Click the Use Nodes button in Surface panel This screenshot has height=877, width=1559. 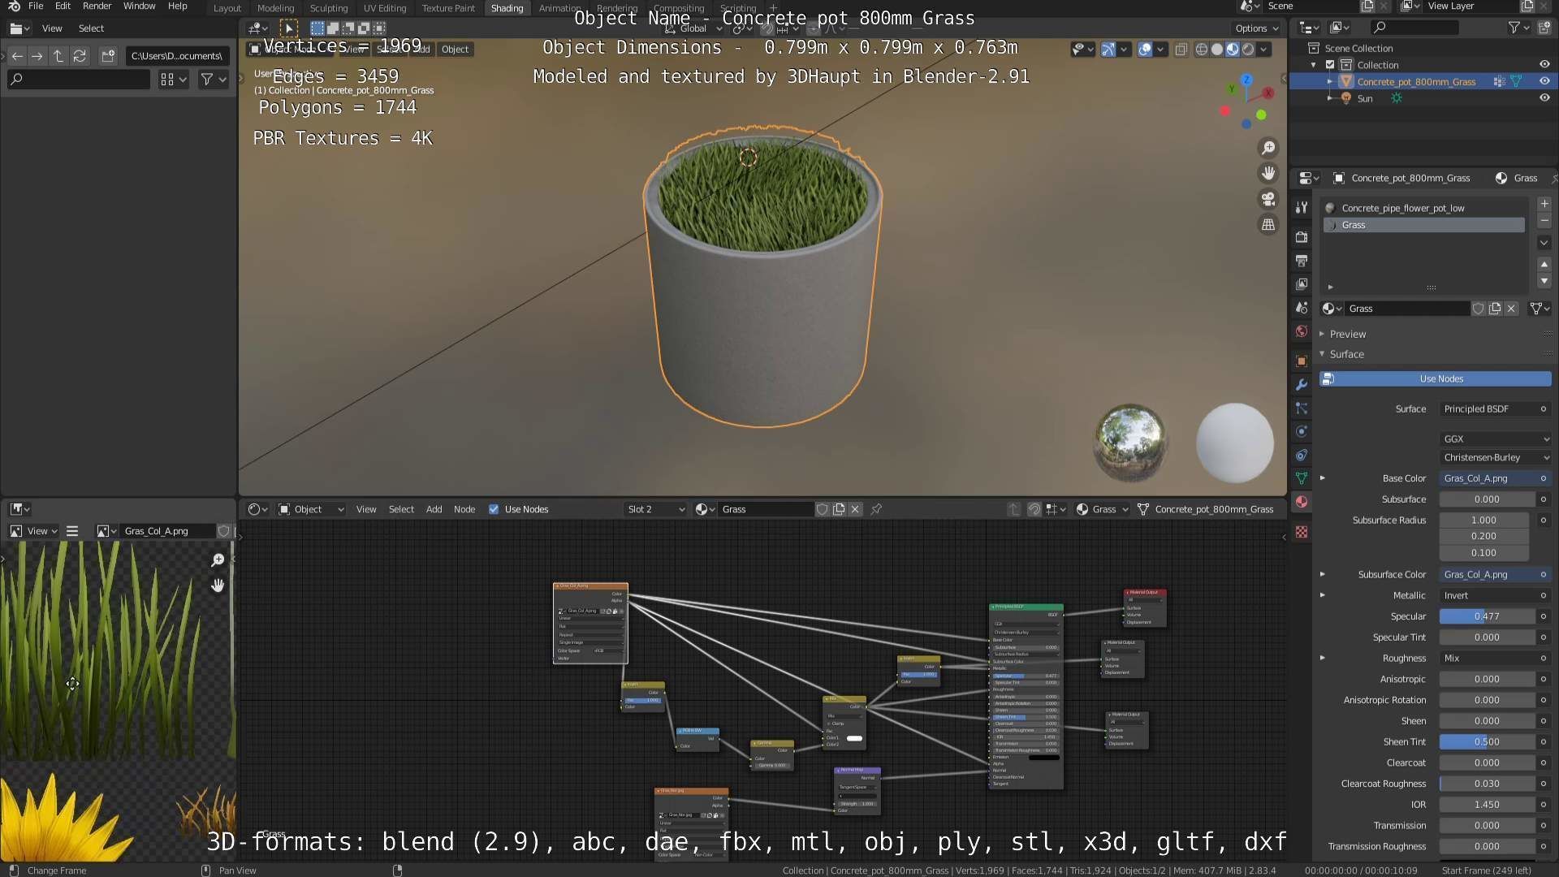(1435, 379)
